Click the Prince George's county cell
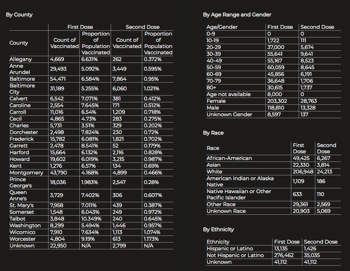The height and width of the screenshot is (271, 350). [21, 183]
